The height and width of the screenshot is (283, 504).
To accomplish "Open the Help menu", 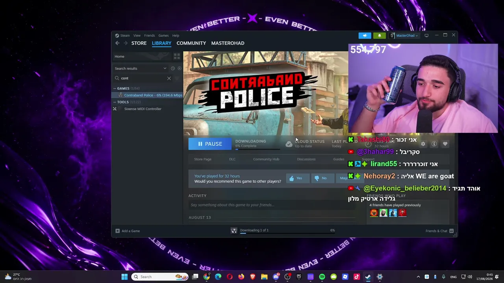I will [x=176, y=35].
